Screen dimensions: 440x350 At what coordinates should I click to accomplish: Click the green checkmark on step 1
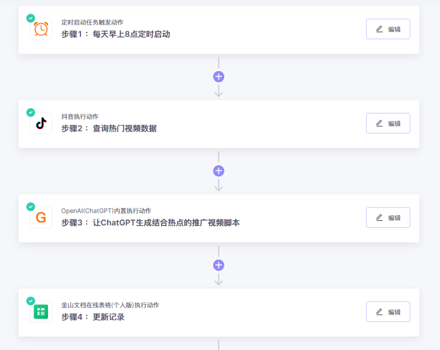(31, 18)
